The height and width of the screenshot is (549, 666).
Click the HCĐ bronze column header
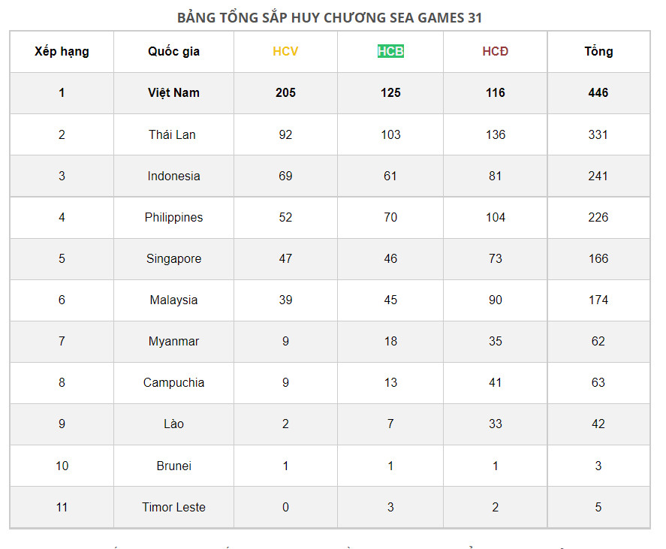click(x=496, y=52)
